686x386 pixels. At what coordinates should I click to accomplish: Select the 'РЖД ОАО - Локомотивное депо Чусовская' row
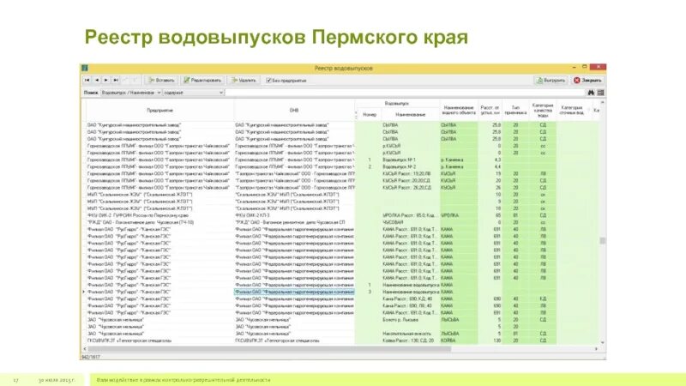point(159,222)
